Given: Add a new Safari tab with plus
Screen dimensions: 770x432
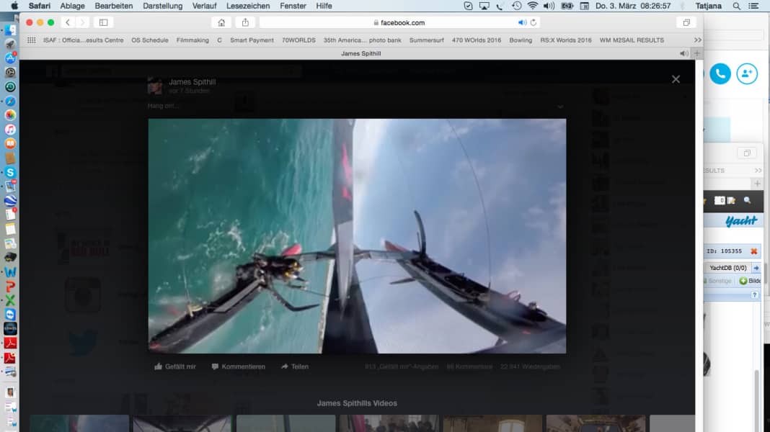Looking at the screenshot, I should pyautogui.click(x=697, y=53).
